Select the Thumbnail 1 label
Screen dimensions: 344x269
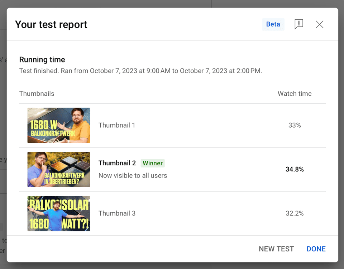pos(117,125)
